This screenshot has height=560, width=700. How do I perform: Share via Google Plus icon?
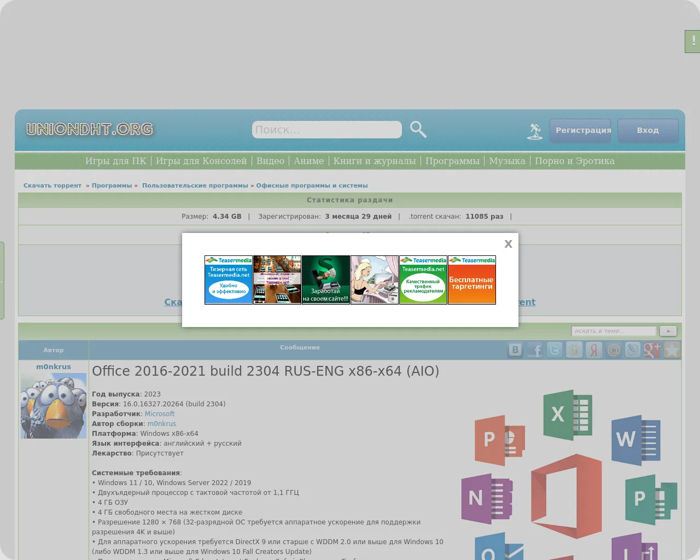(652, 350)
